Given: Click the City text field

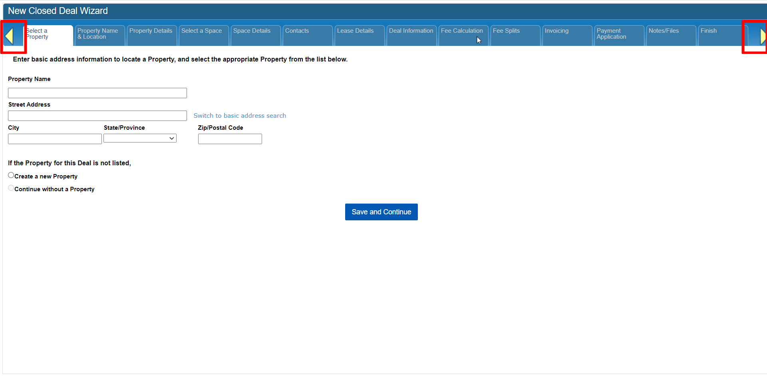Looking at the screenshot, I should click(x=55, y=139).
